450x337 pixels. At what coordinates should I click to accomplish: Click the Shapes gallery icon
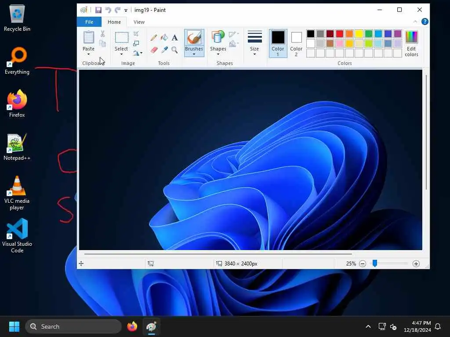tap(218, 37)
